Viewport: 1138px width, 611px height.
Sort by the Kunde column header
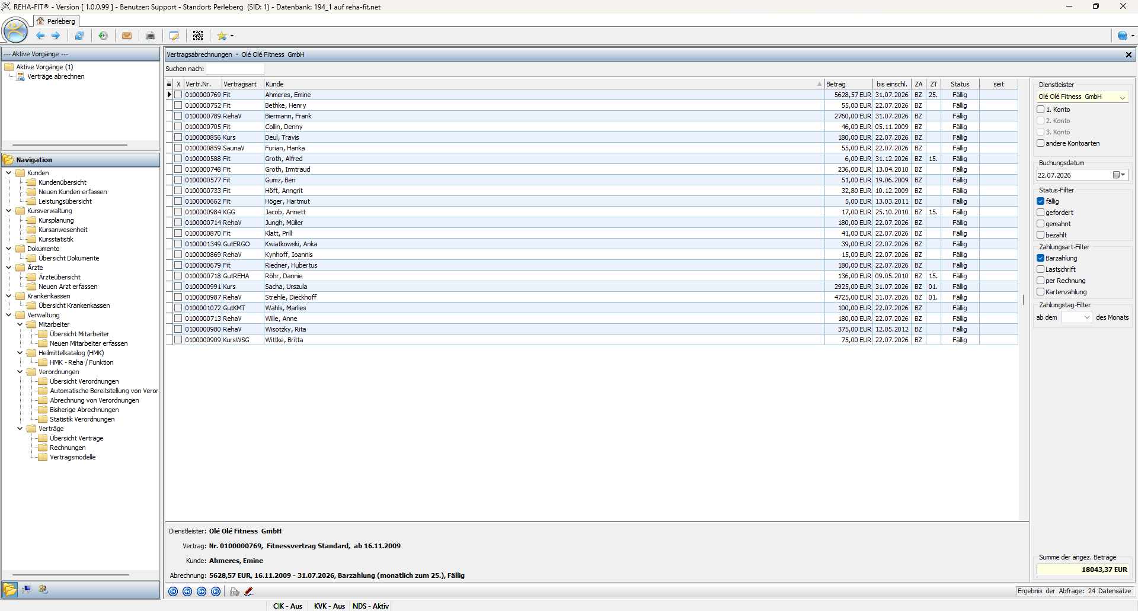pos(544,84)
